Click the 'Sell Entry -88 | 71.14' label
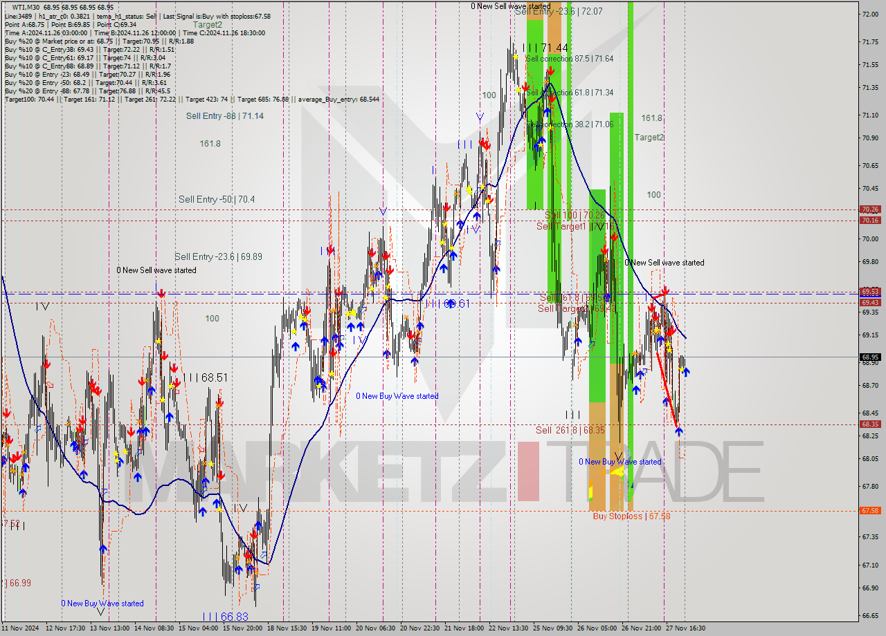 tap(224, 116)
